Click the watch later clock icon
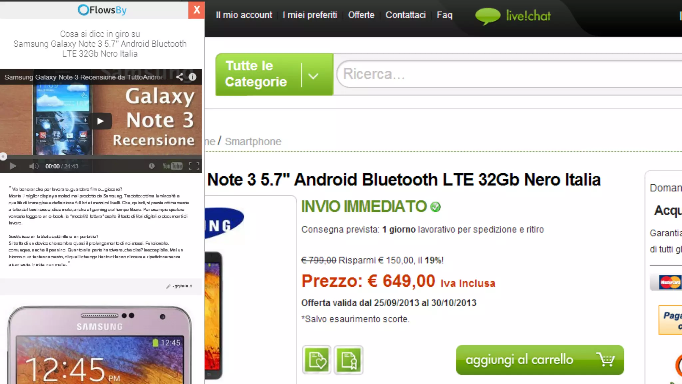This screenshot has width=682, height=384. 152,166
